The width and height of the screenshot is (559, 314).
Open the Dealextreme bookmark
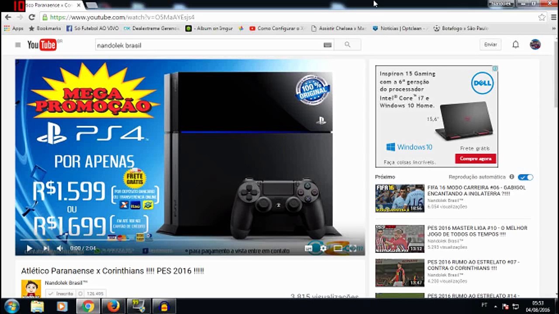point(152,28)
